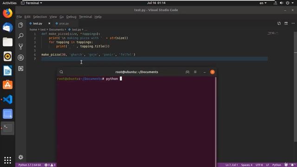The image size is (297, 167).
Task: Click the 'home' breadcrumb segment
Action: pyautogui.click(x=33, y=30)
